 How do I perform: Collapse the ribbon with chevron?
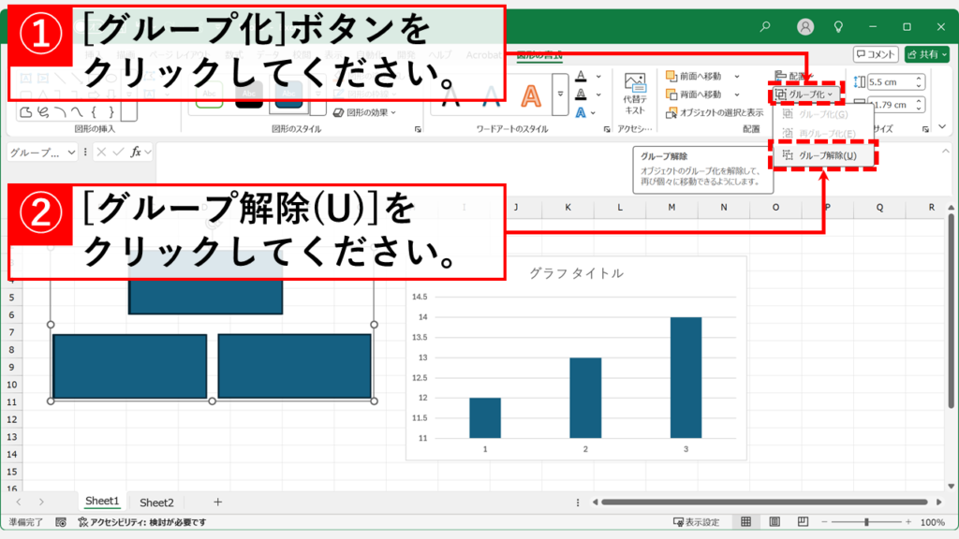click(x=942, y=127)
